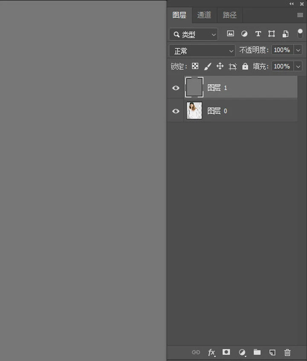Select the 图层 0 layer thumbnail
The image size is (307, 361).
click(x=194, y=111)
